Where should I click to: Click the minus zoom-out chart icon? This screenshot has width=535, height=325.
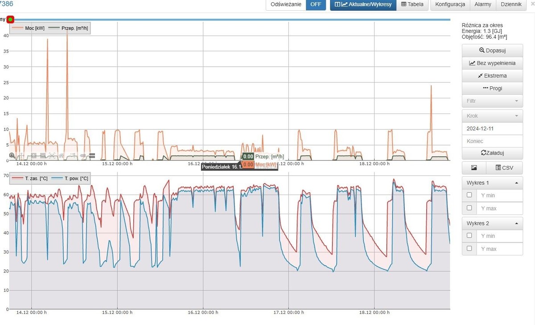(43, 156)
